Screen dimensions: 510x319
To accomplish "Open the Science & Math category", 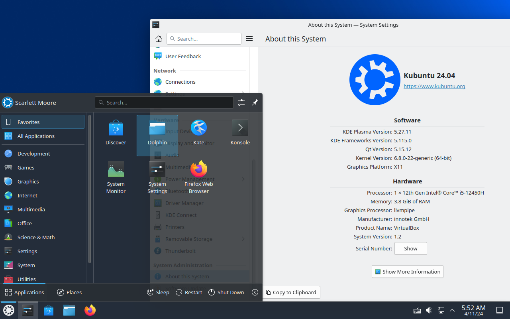I will pyautogui.click(x=43, y=237).
